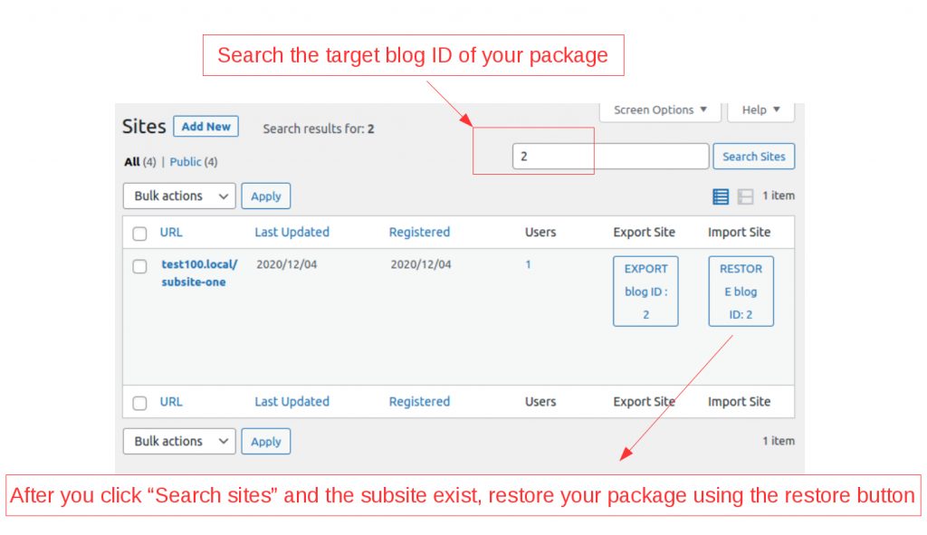The width and height of the screenshot is (927, 535).
Task: Switch to list view icon
Action: pos(720,196)
